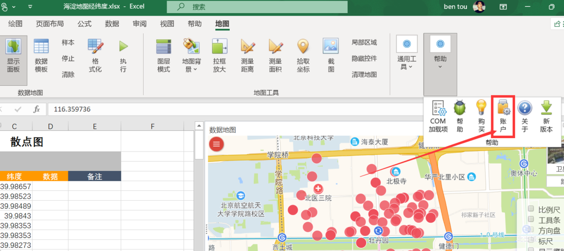Select the 地图 ribbon tab
The image size is (564, 251).
pyautogui.click(x=222, y=24)
